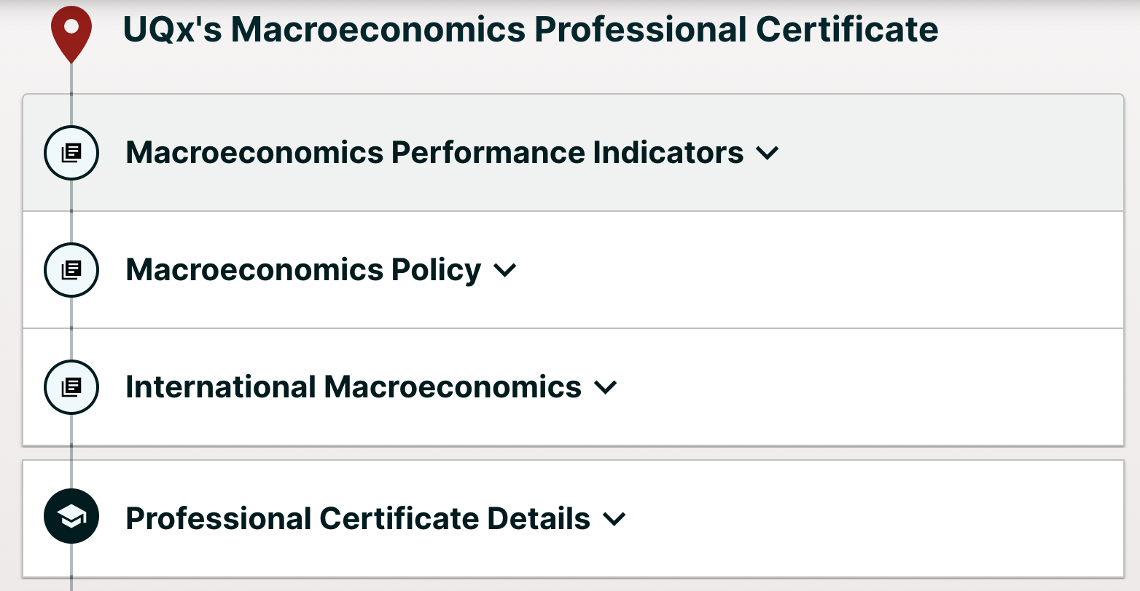This screenshot has width=1140, height=591.
Task: Click blank area of Macroeconomics Performance Indicators row
Action: (x=948, y=153)
